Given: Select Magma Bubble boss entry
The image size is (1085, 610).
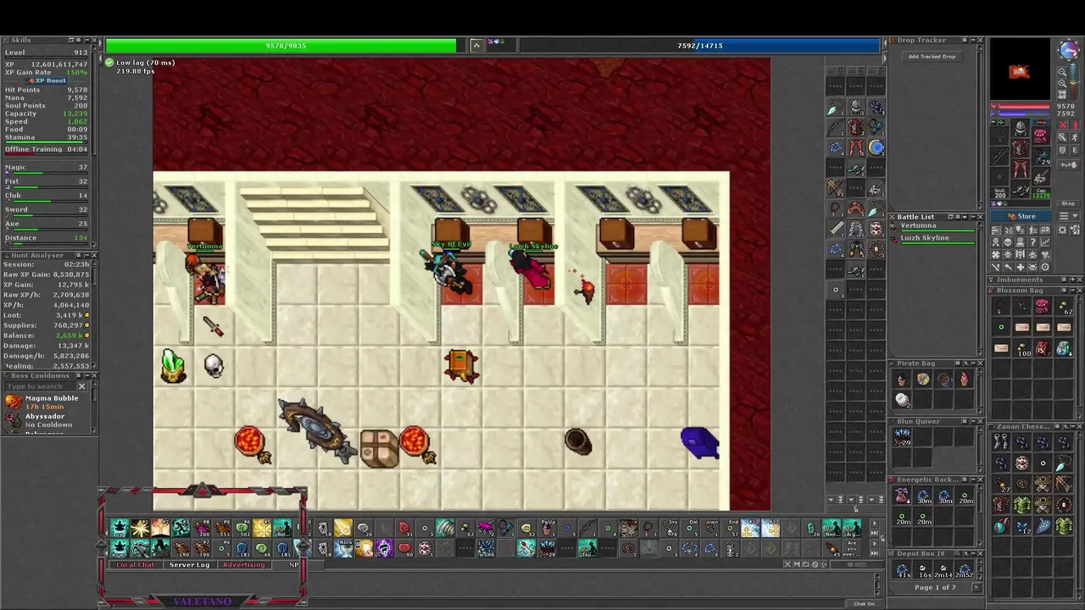Looking at the screenshot, I should point(47,402).
